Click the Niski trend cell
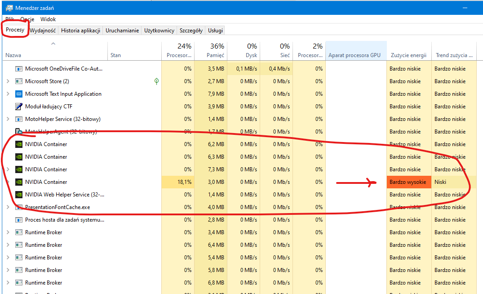 pyautogui.click(x=454, y=182)
